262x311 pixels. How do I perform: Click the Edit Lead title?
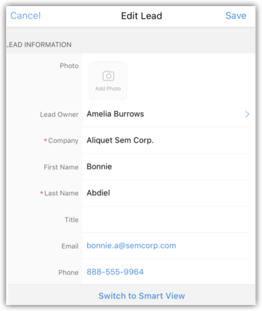tap(142, 16)
